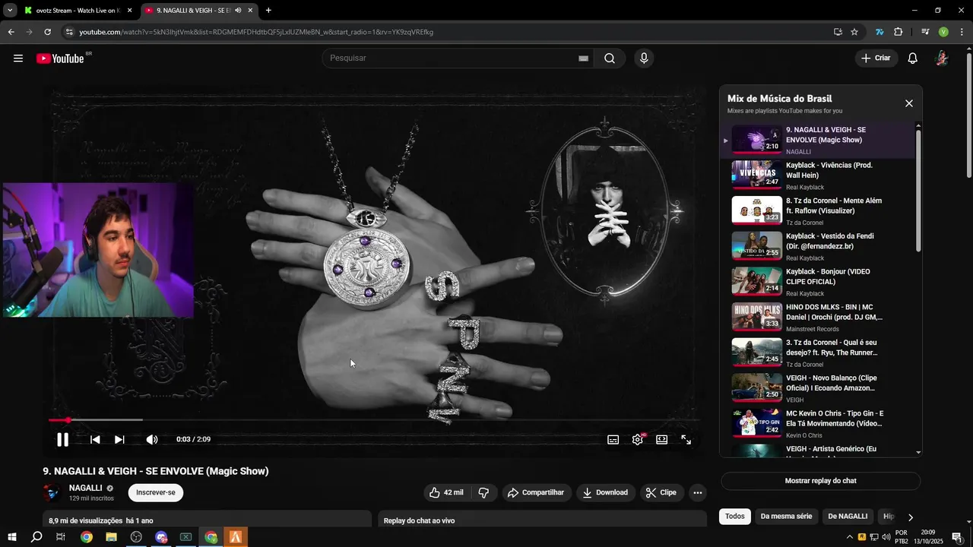This screenshot has width=973, height=547.
Task: Reload the page
Action: pos(47,32)
